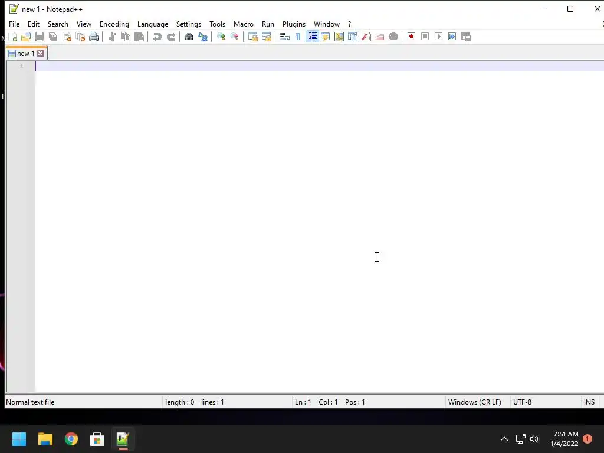Click the Close All toolbar icon
The image size is (604, 453).
pyautogui.click(x=80, y=37)
